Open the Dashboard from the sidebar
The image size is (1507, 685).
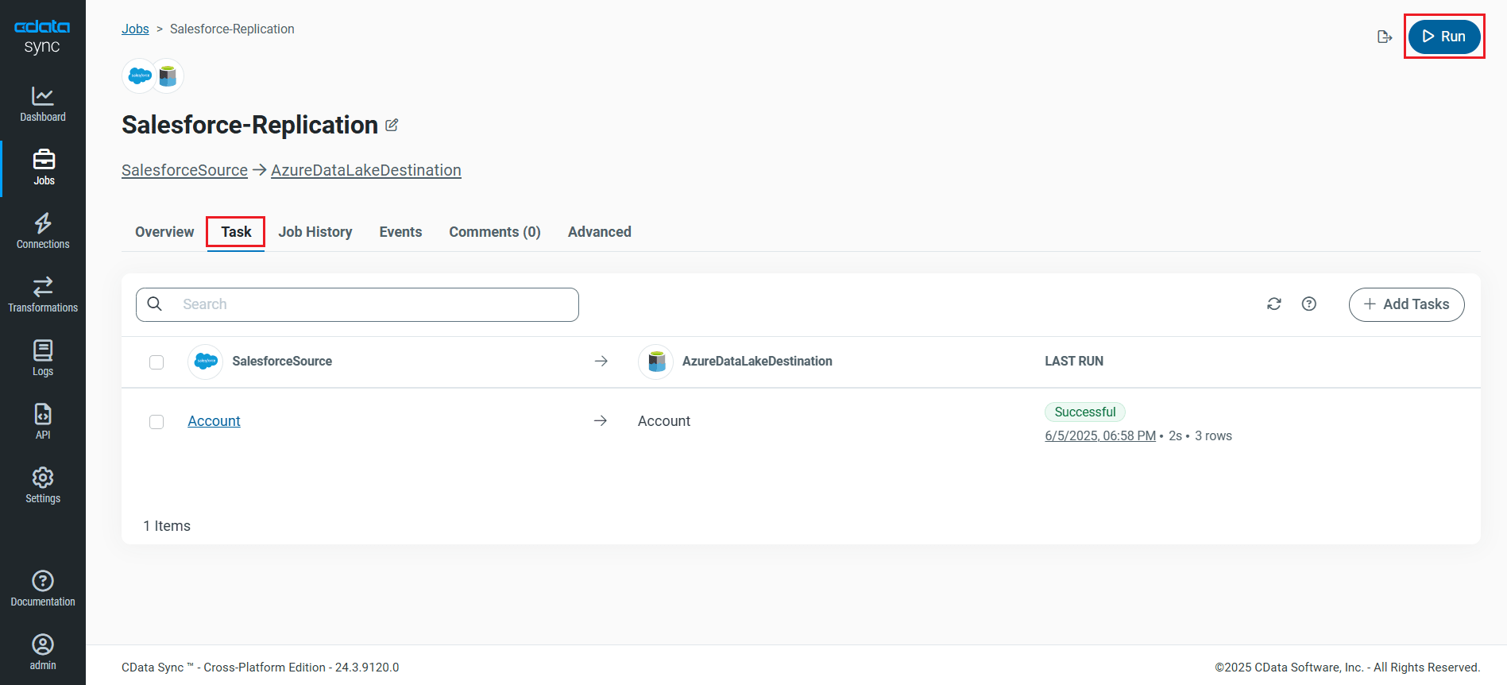click(43, 104)
